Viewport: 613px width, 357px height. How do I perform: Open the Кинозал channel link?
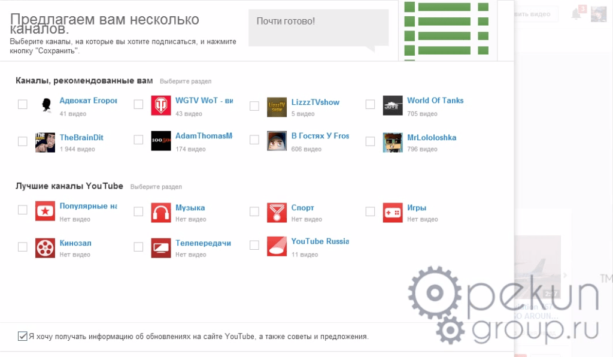point(75,243)
